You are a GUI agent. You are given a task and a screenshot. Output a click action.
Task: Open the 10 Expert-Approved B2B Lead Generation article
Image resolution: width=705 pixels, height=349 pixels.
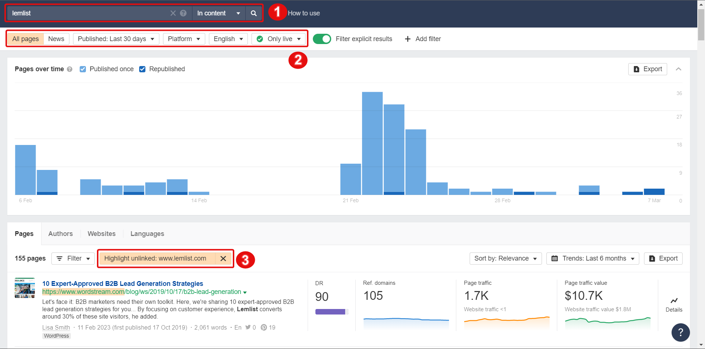click(123, 284)
